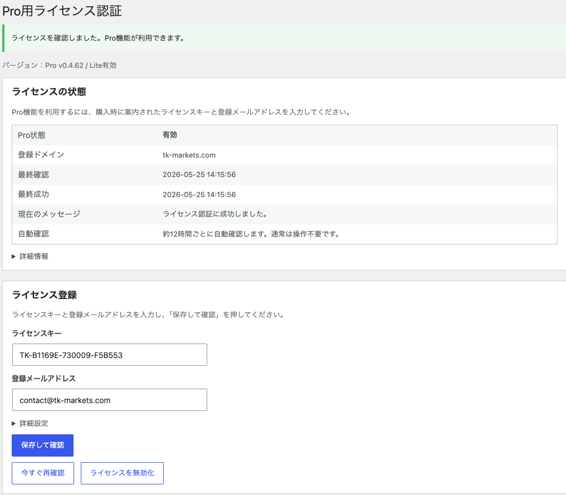
Task: Click the 保存して確認 button
Action: coord(42,445)
